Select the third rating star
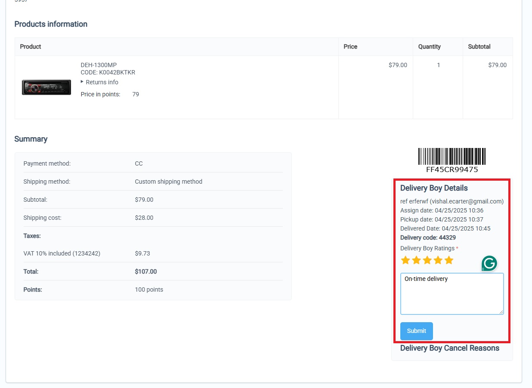The width and height of the screenshot is (532, 388). 427,260
